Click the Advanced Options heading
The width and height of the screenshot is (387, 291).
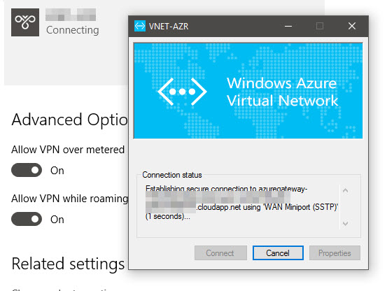(69, 120)
